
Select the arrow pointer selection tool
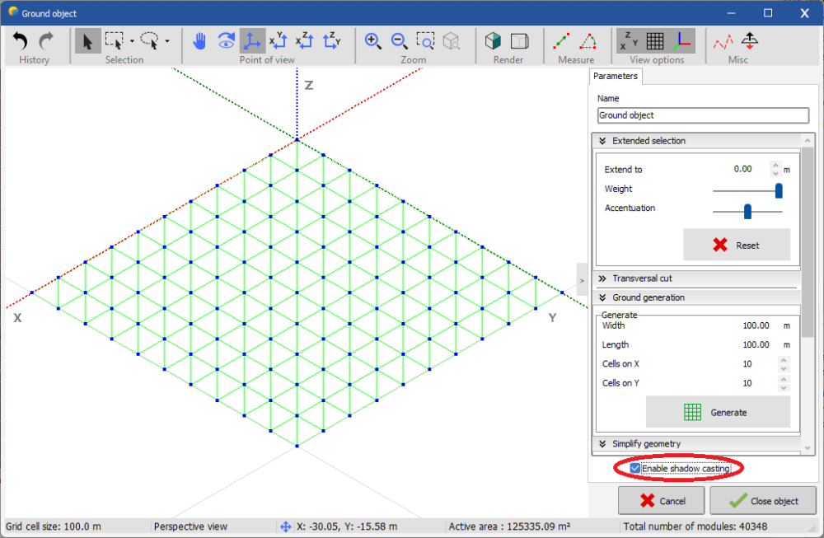tap(87, 40)
